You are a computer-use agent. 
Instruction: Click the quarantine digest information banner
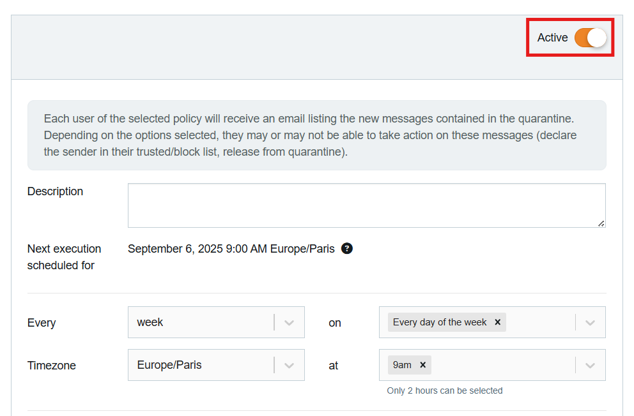(316, 135)
